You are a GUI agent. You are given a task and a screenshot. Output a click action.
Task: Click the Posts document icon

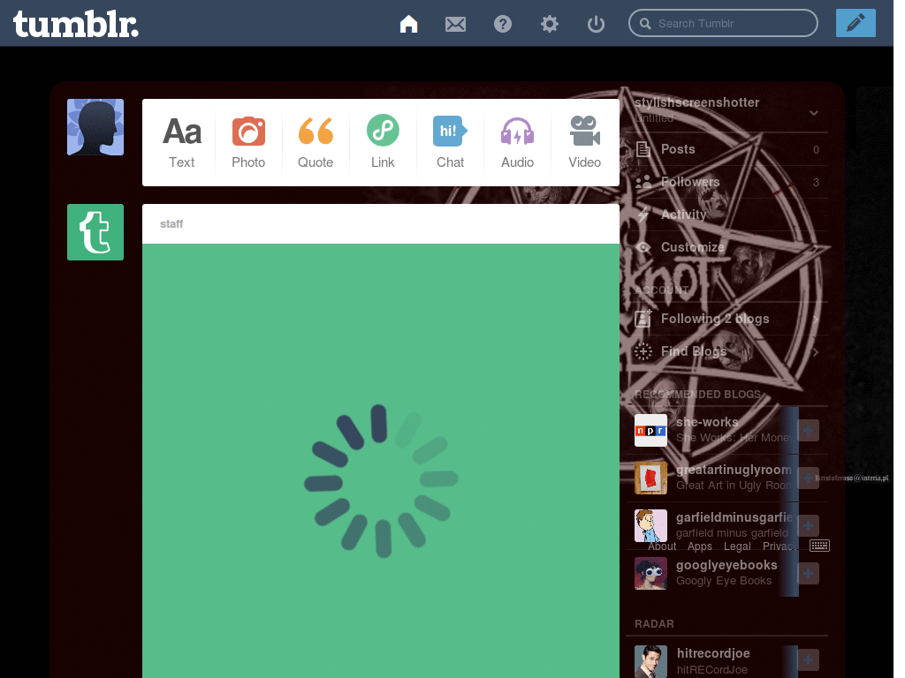tap(643, 149)
